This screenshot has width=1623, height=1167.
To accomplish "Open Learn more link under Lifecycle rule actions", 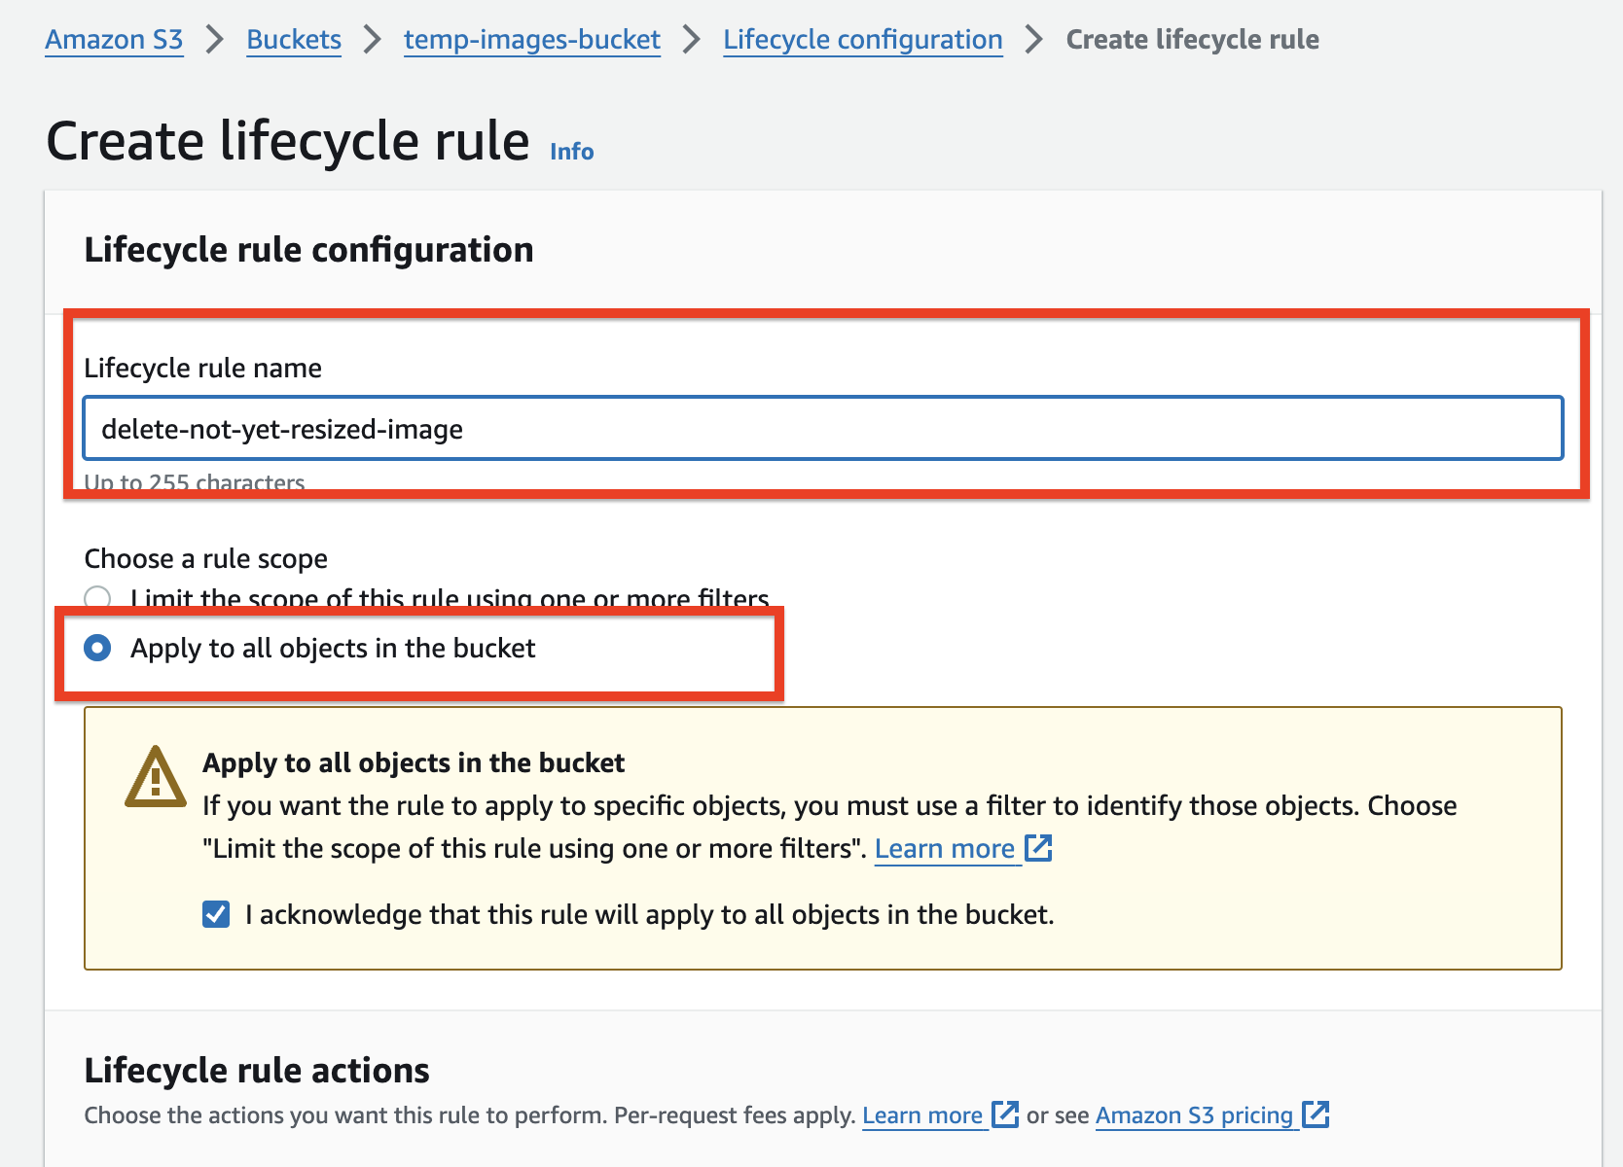I will click(x=922, y=1115).
